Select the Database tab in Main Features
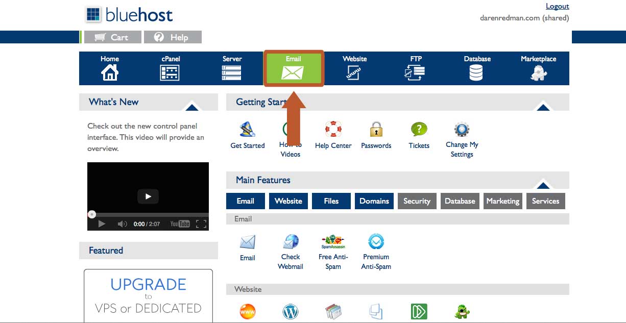 pos(460,201)
